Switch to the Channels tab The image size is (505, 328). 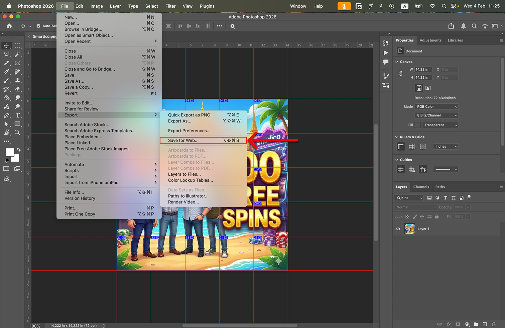pyautogui.click(x=421, y=187)
